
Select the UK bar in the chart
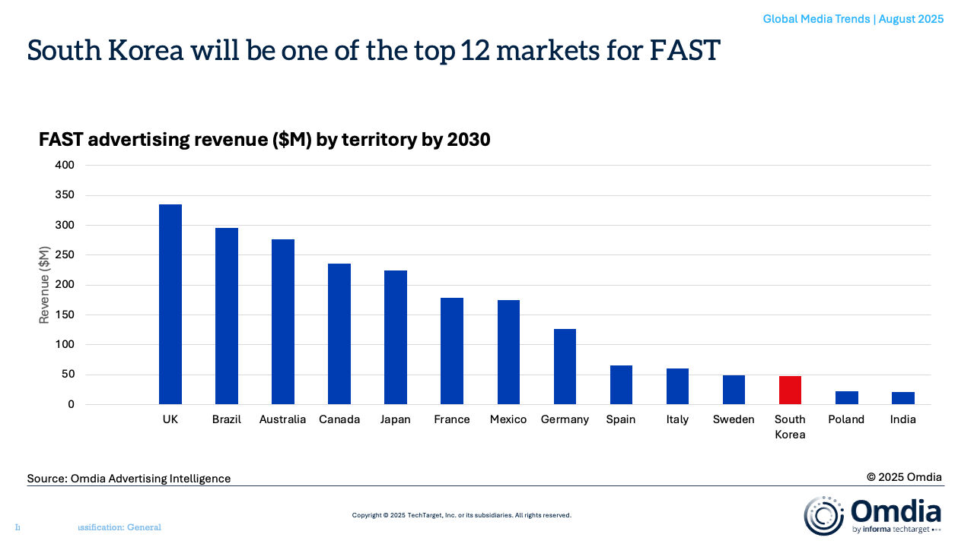point(170,305)
